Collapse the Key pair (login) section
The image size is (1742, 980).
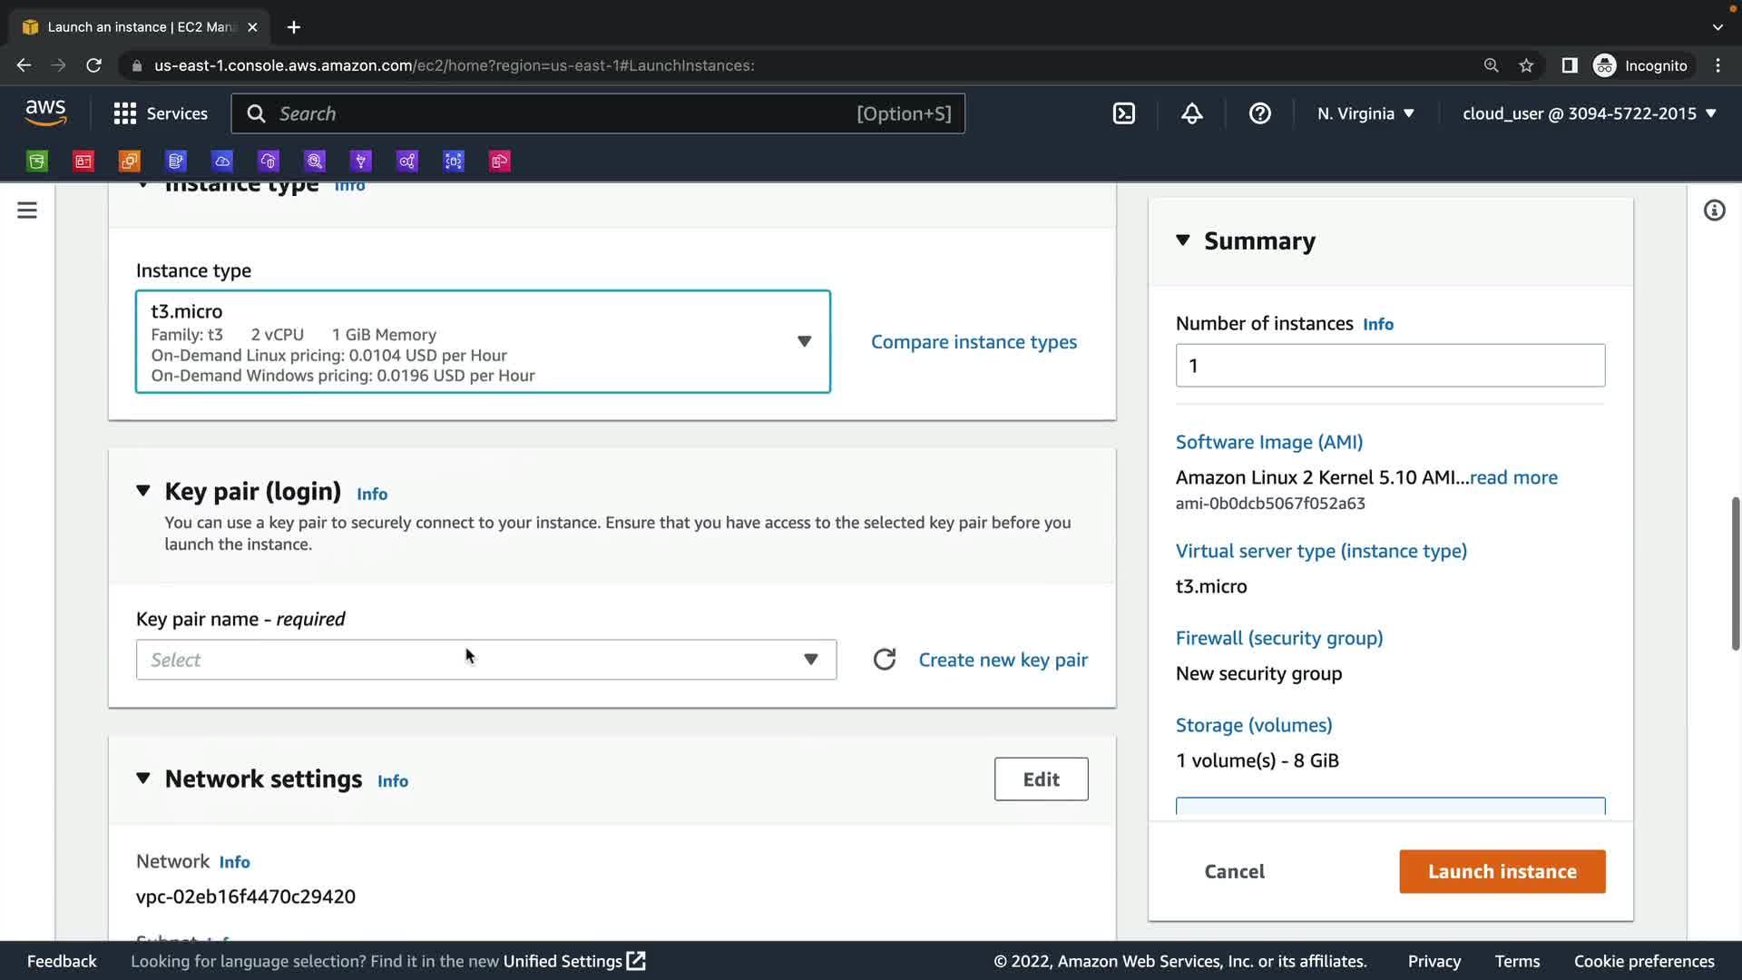(x=143, y=491)
